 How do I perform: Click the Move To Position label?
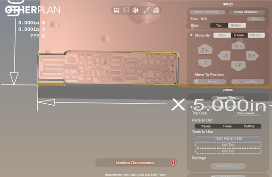click(209, 75)
